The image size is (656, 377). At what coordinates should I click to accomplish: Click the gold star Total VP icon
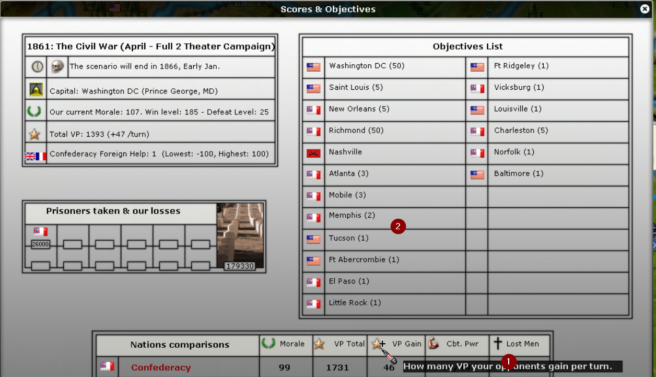[x=34, y=134]
